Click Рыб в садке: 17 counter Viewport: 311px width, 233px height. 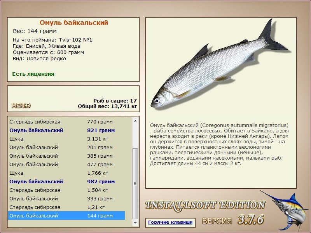pyautogui.click(x=115, y=101)
